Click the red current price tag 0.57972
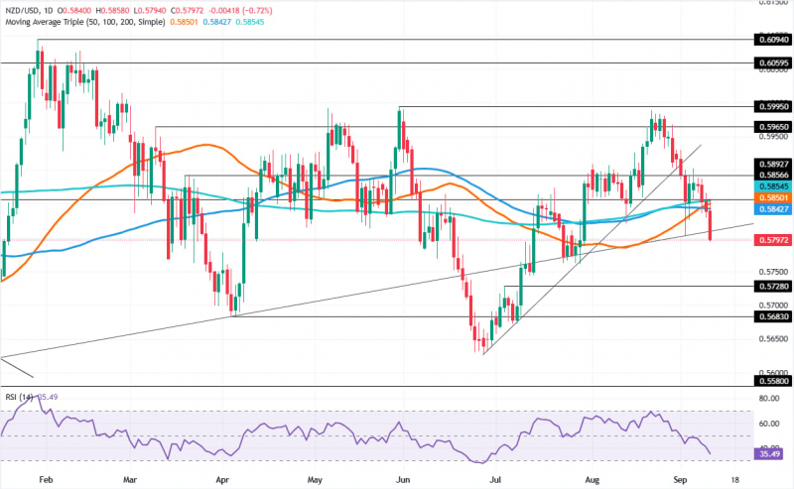 772,240
